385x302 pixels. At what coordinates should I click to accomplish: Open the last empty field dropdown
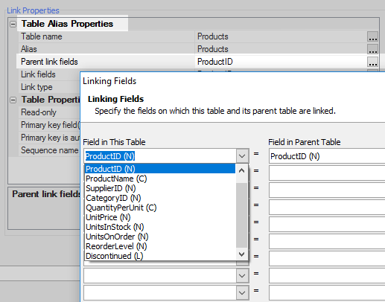click(x=242, y=293)
